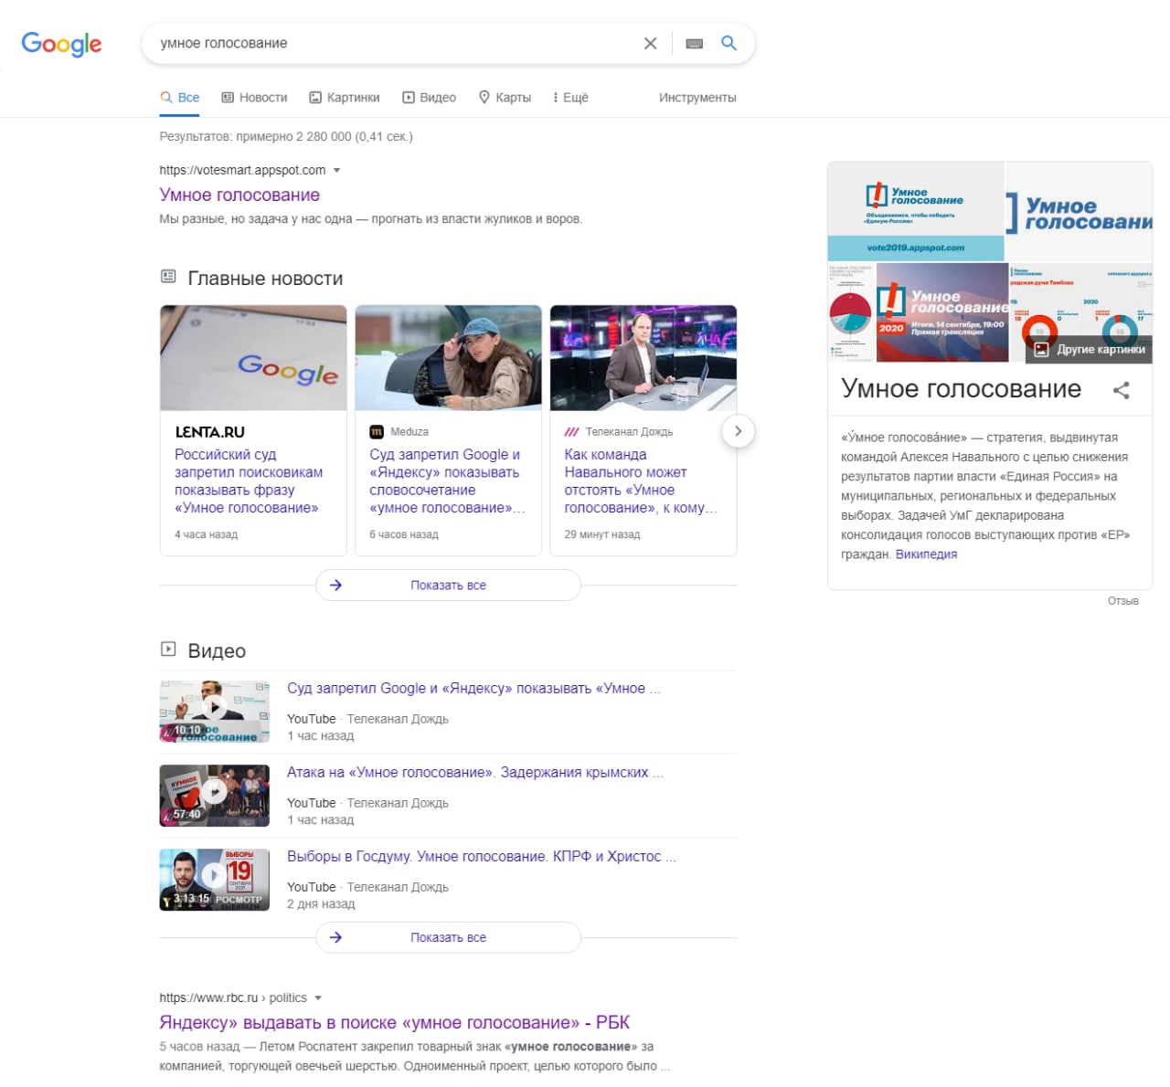Open the pie chart image in knowledge panel
The height and width of the screenshot is (1087, 1170).
click(x=851, y=313)
